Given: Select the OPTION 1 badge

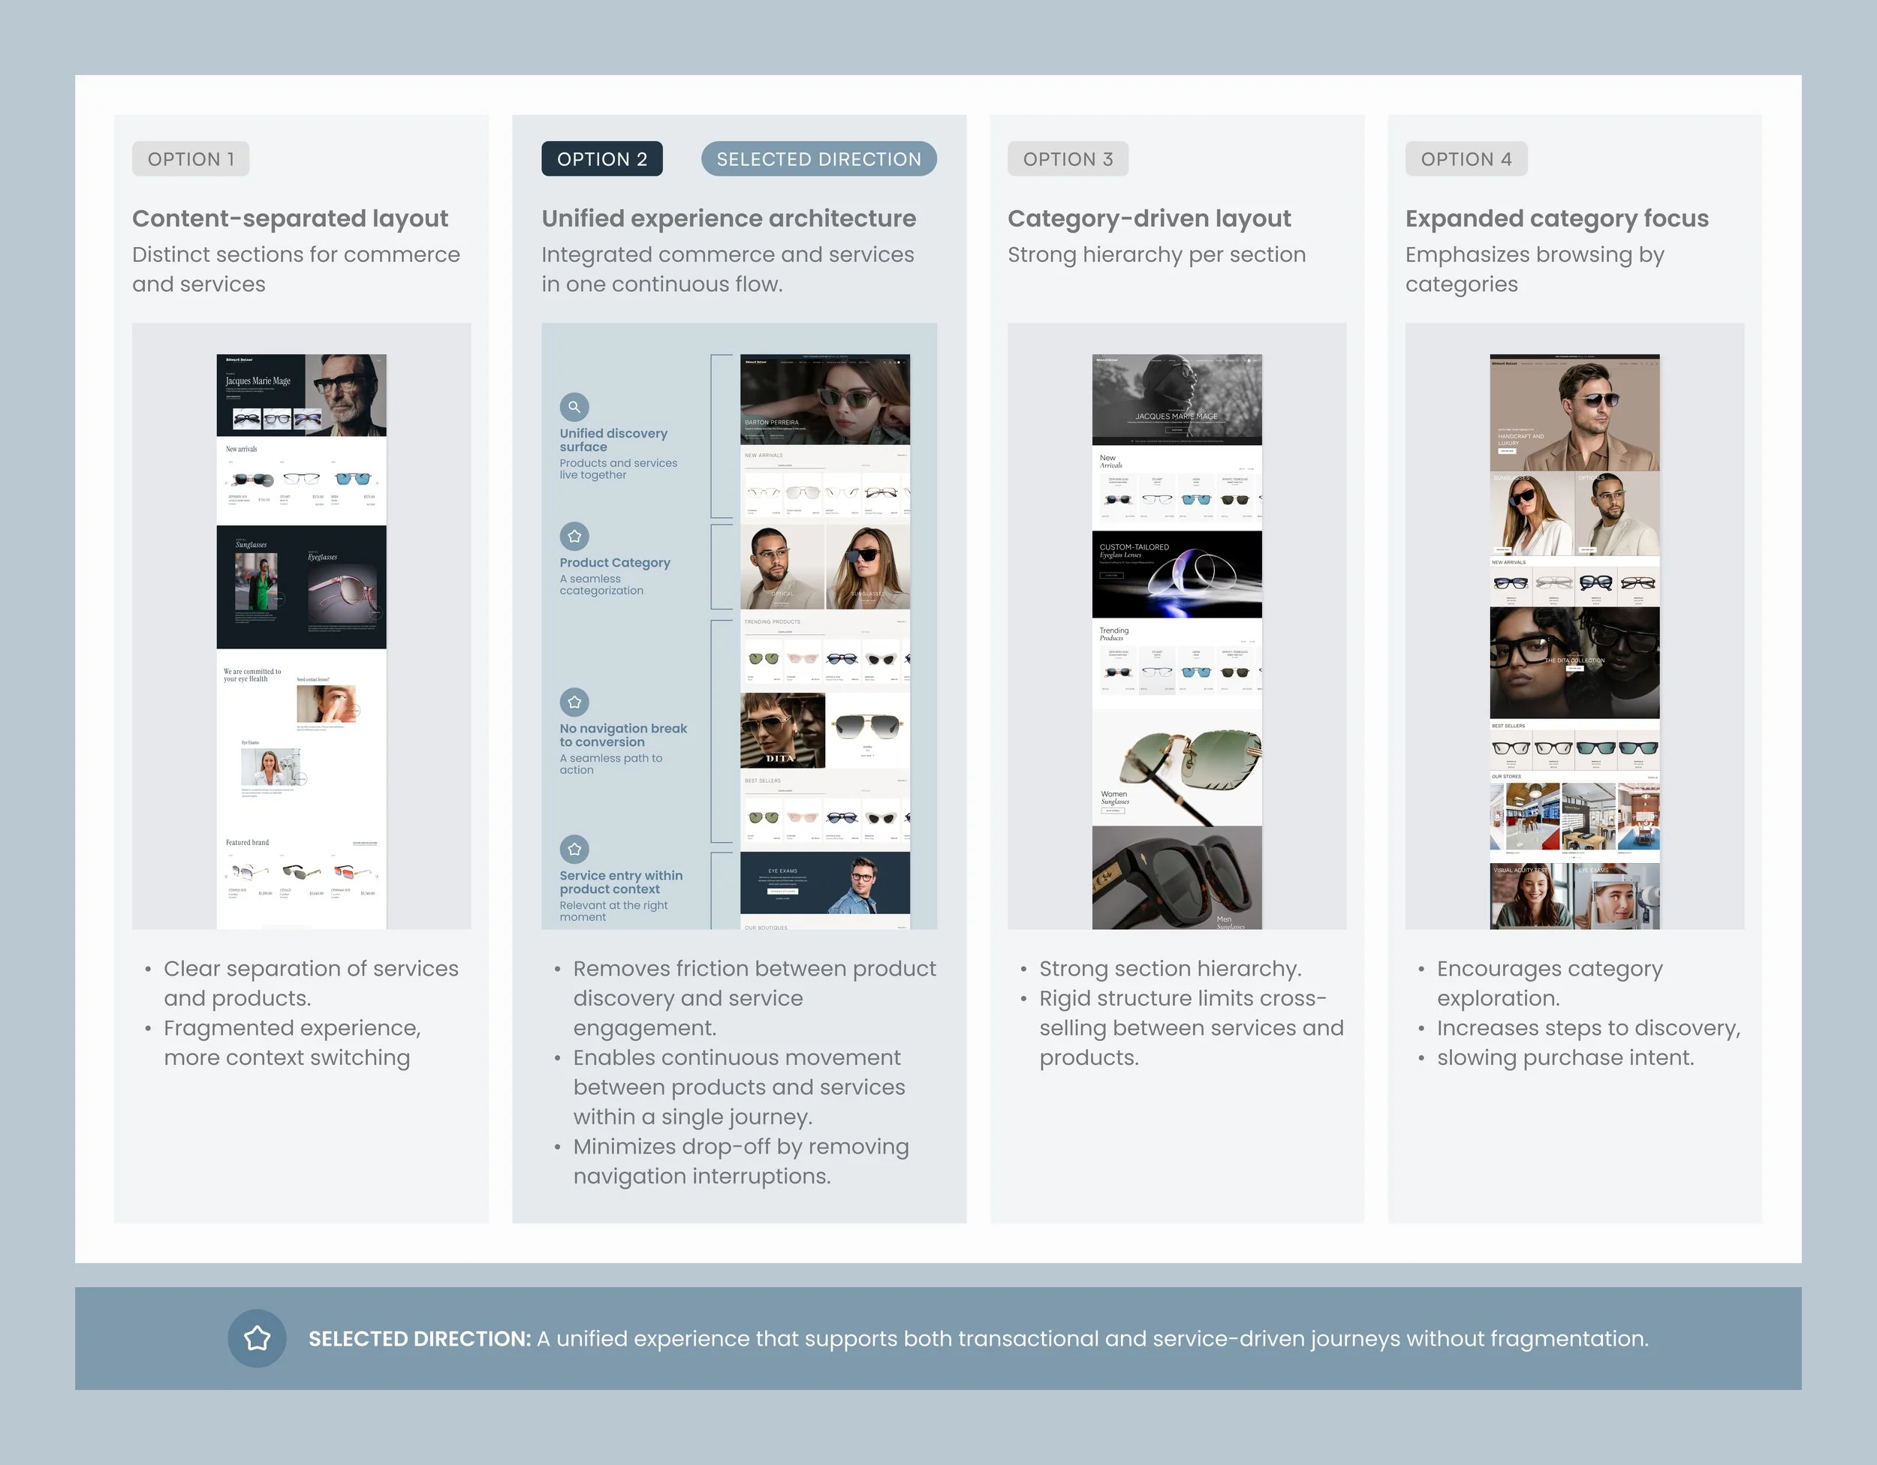Looking at the screenshot, I should pos(191,159).
